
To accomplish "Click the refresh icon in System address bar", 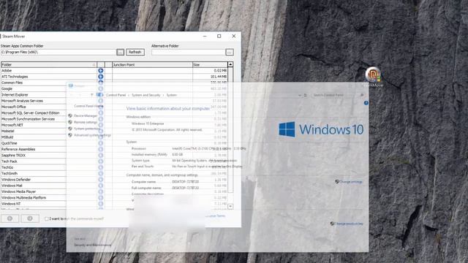I will pos(306,95).
